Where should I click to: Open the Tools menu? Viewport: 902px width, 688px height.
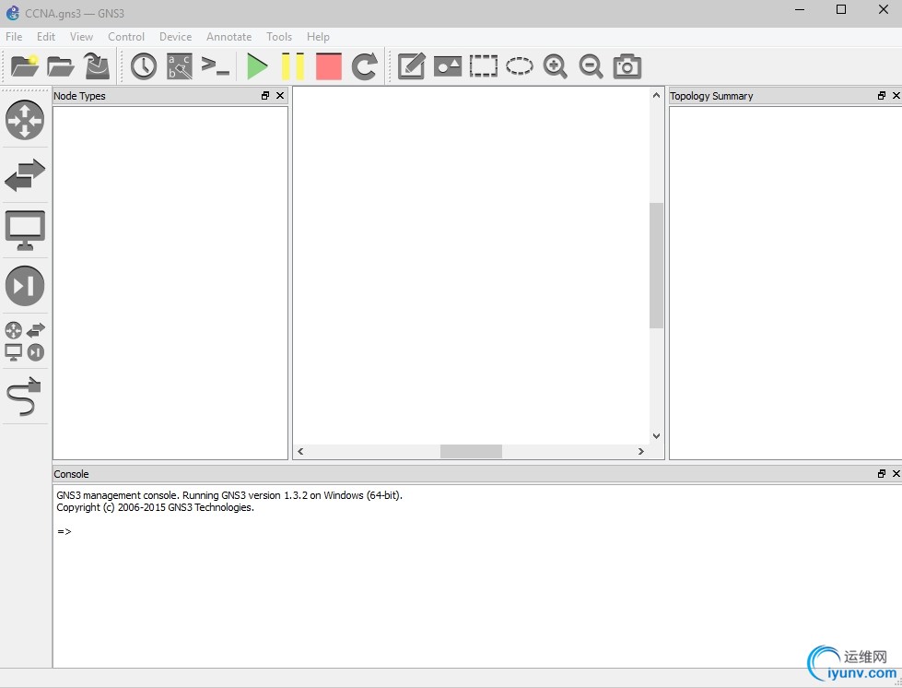[279, 36]
